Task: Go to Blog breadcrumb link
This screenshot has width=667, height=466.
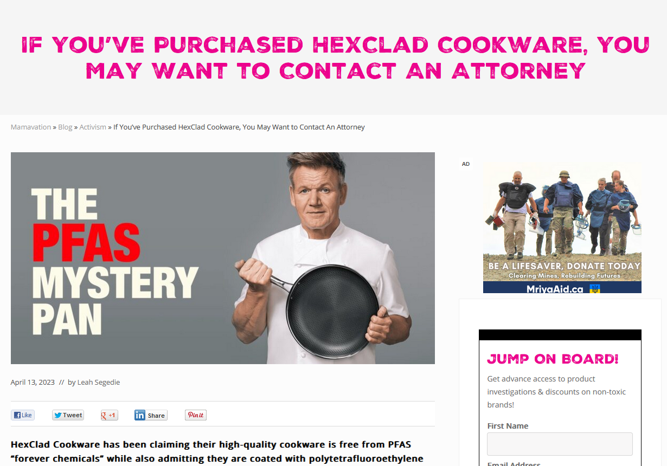Action: coord(65,127)
